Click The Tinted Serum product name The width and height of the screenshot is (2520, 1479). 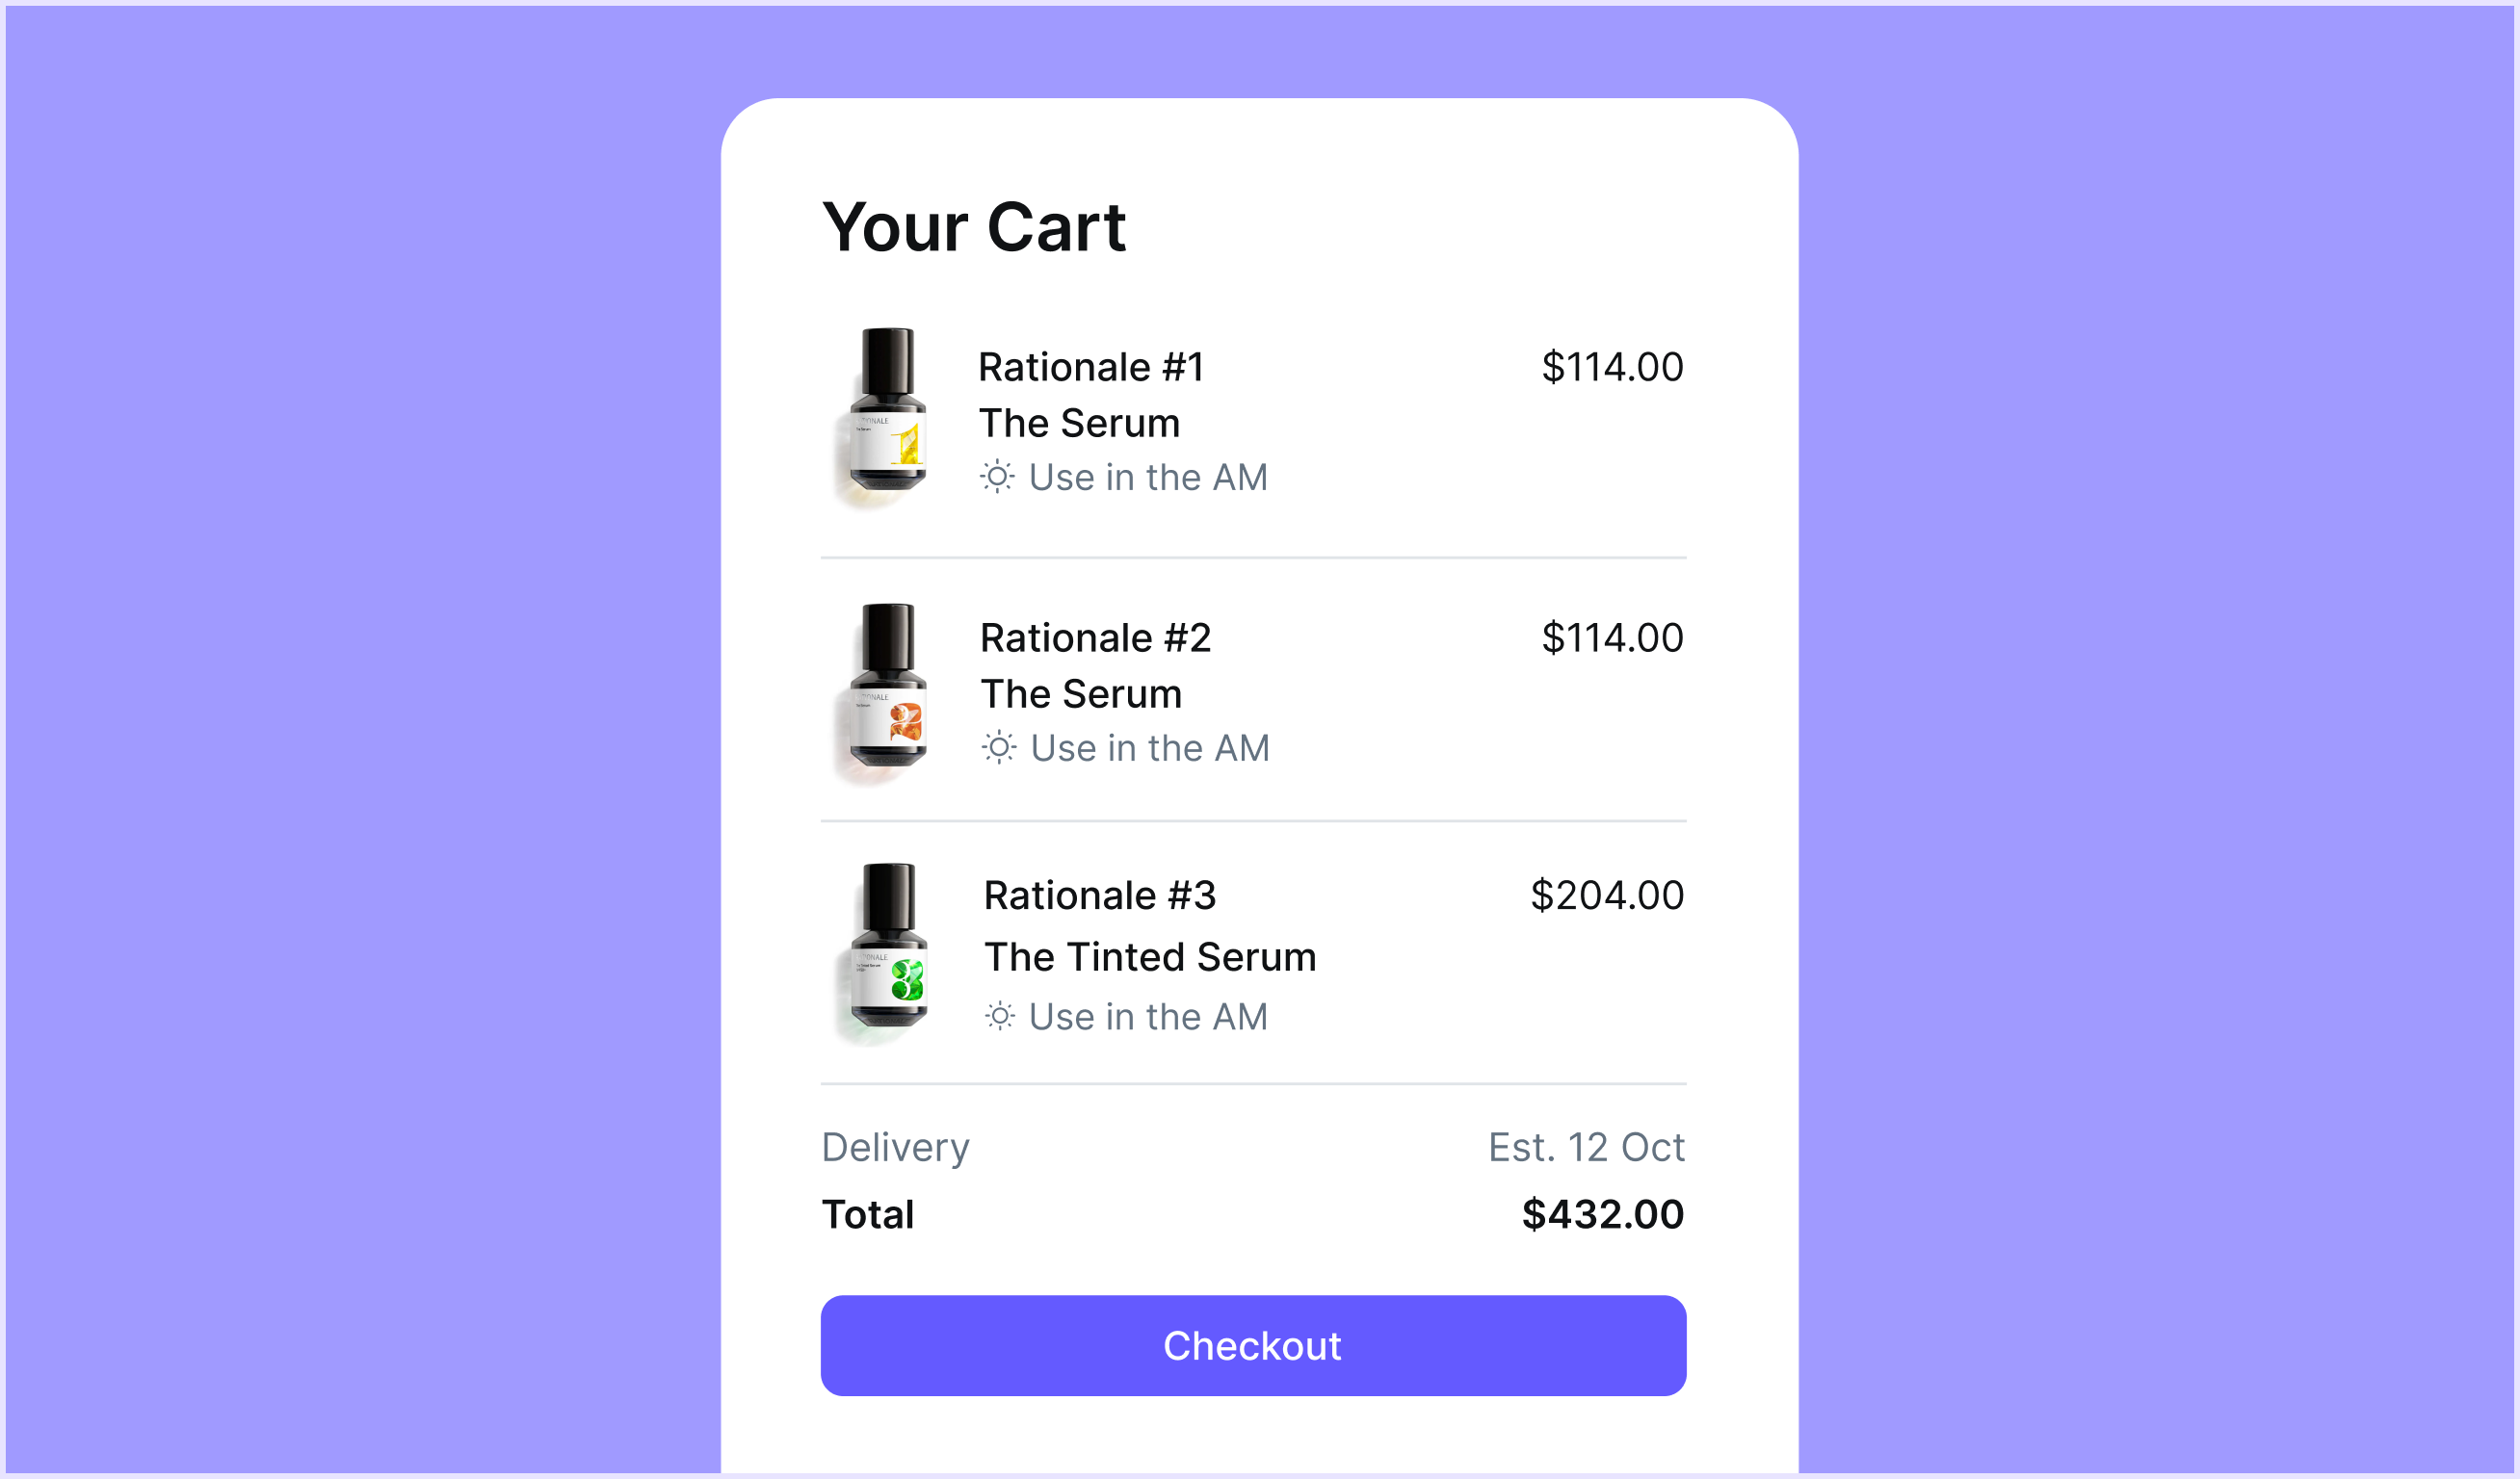tap(1150, 957)
